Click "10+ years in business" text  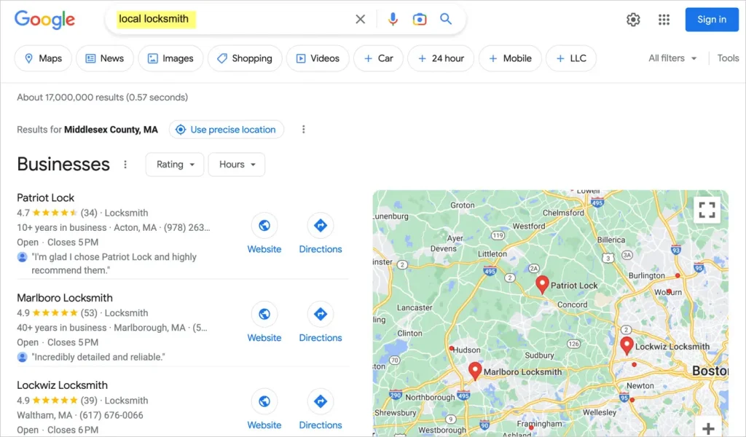click(62, 227)
